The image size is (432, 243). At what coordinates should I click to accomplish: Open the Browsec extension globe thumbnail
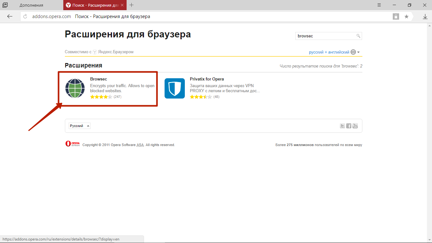point(75,88)
